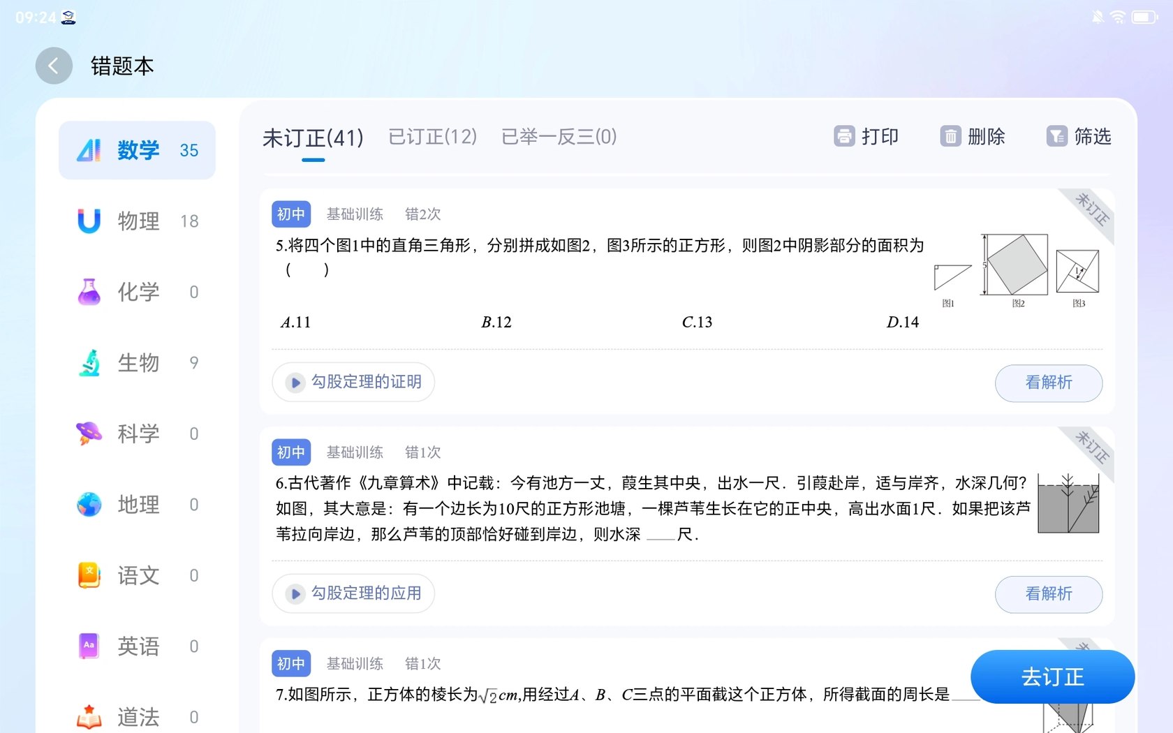Open the 物理 subject icon
Image resolution: width=1173 pixels, height=733 pixels.
(x=89, y=221)
